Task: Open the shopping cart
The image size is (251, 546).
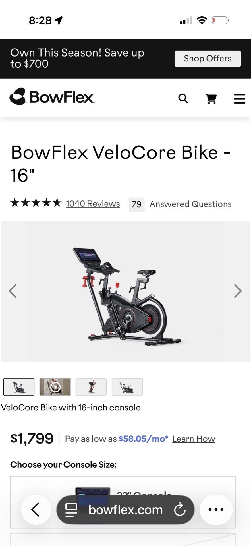Action: coord(211,99)
